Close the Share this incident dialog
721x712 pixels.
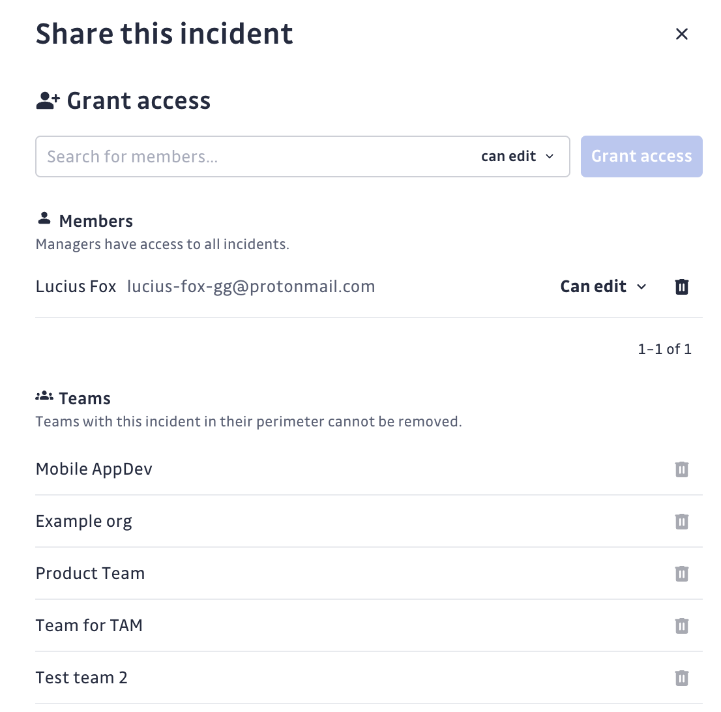[682, 34]
